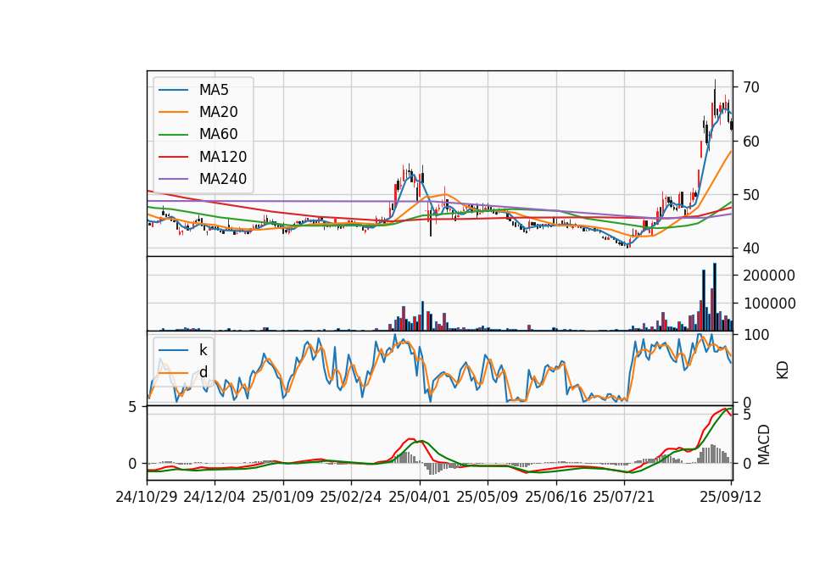Click the orange MA20 legend line sample
The image size is (814, 585).
173,112
